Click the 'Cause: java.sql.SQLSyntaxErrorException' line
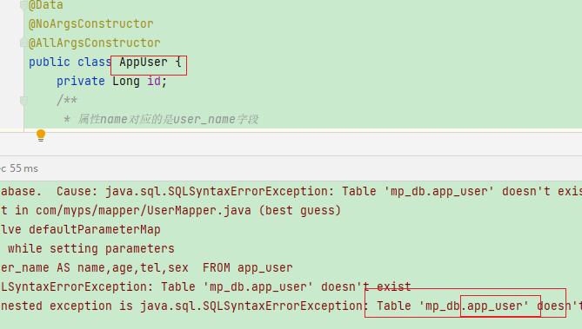The image size is (582, 329). pyautogui.click(x=291, y=191)
